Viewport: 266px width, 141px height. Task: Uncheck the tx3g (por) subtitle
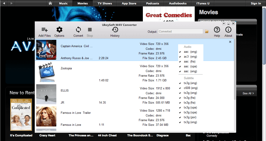(x=180, y=118)
